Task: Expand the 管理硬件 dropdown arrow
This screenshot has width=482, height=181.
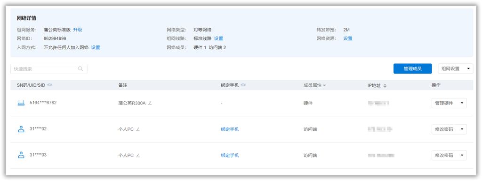Action: point(462,103)
